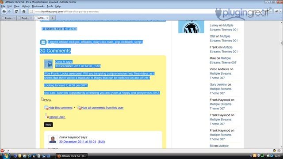Screen dimensions: 283x159
Task: Open a new browser tab
Action: 53,18
